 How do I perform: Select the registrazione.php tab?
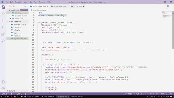point(39,6)
